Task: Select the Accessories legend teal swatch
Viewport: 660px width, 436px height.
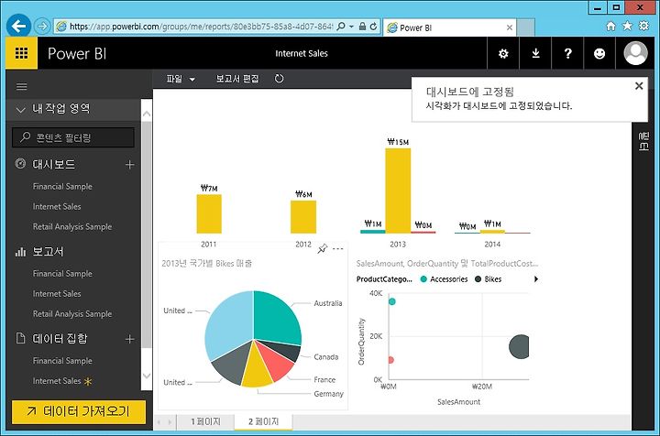Action: [423, 279]
